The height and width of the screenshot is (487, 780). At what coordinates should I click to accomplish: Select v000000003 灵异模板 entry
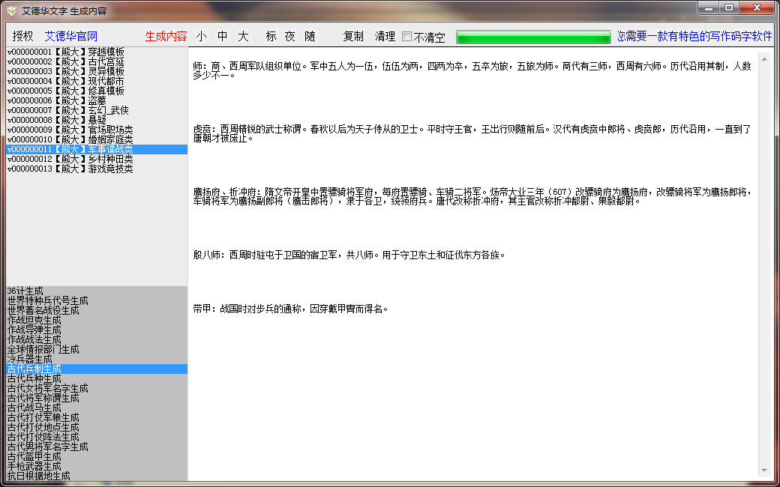coord(97,72)
